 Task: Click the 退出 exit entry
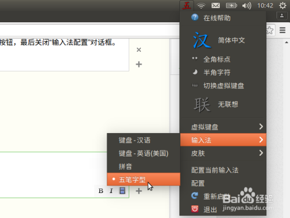223,209
